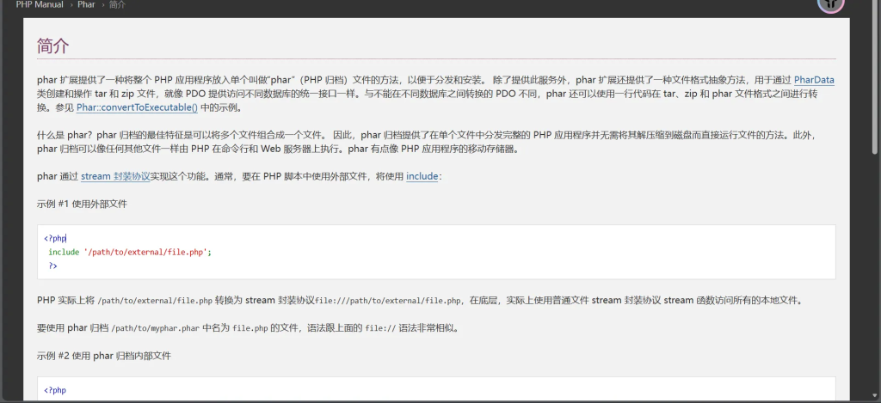Click the include hyperlink
Image resolution: width=881 pixels, height=403 pixels.
[422, 176]
